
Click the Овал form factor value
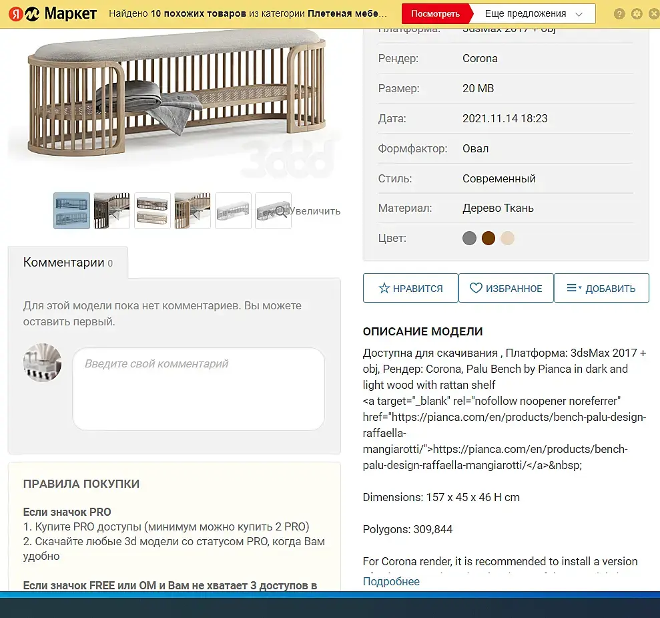pyautogui.click(x=476, y=149)
